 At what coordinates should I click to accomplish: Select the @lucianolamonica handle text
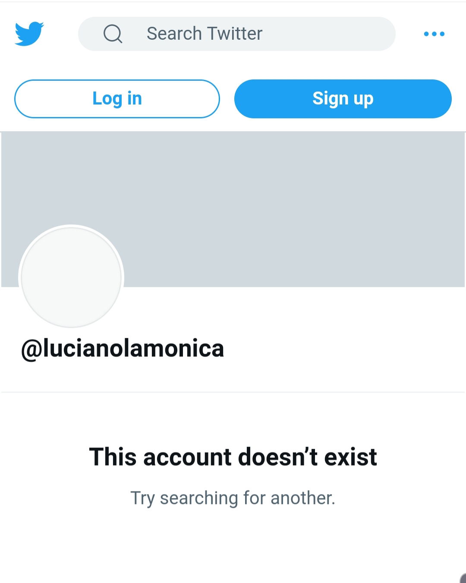pos(123,349)
